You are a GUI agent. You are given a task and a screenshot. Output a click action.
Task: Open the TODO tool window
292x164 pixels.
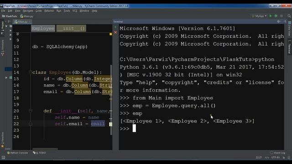click(x=39, y=153)
